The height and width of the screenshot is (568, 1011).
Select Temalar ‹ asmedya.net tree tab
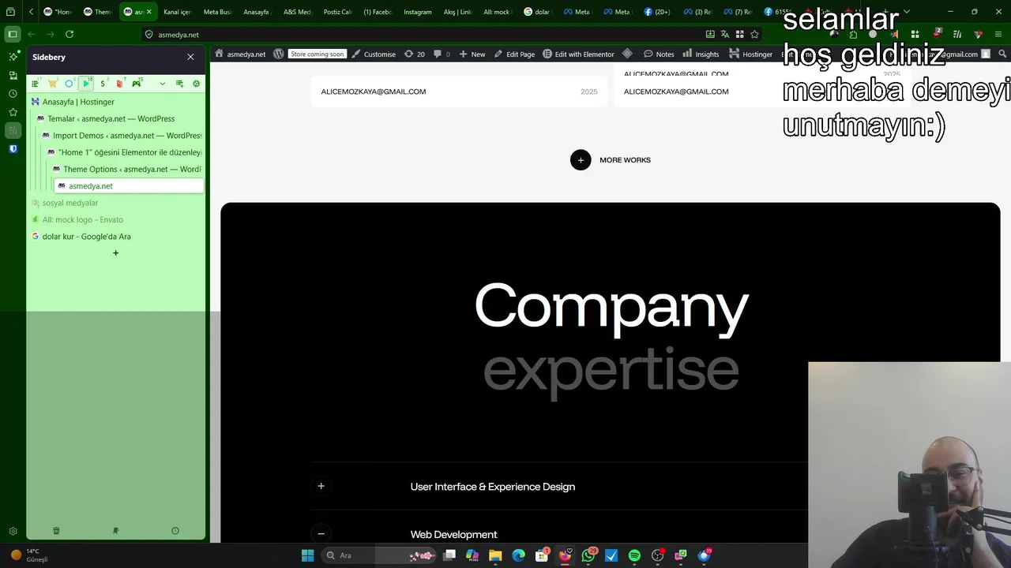click(x=118, y=118)
